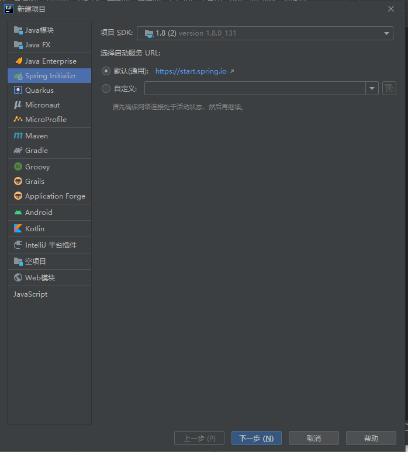Close the 新建项目 dialog
The width and height of the screenshot is (408, 452).
coord(391,9)
